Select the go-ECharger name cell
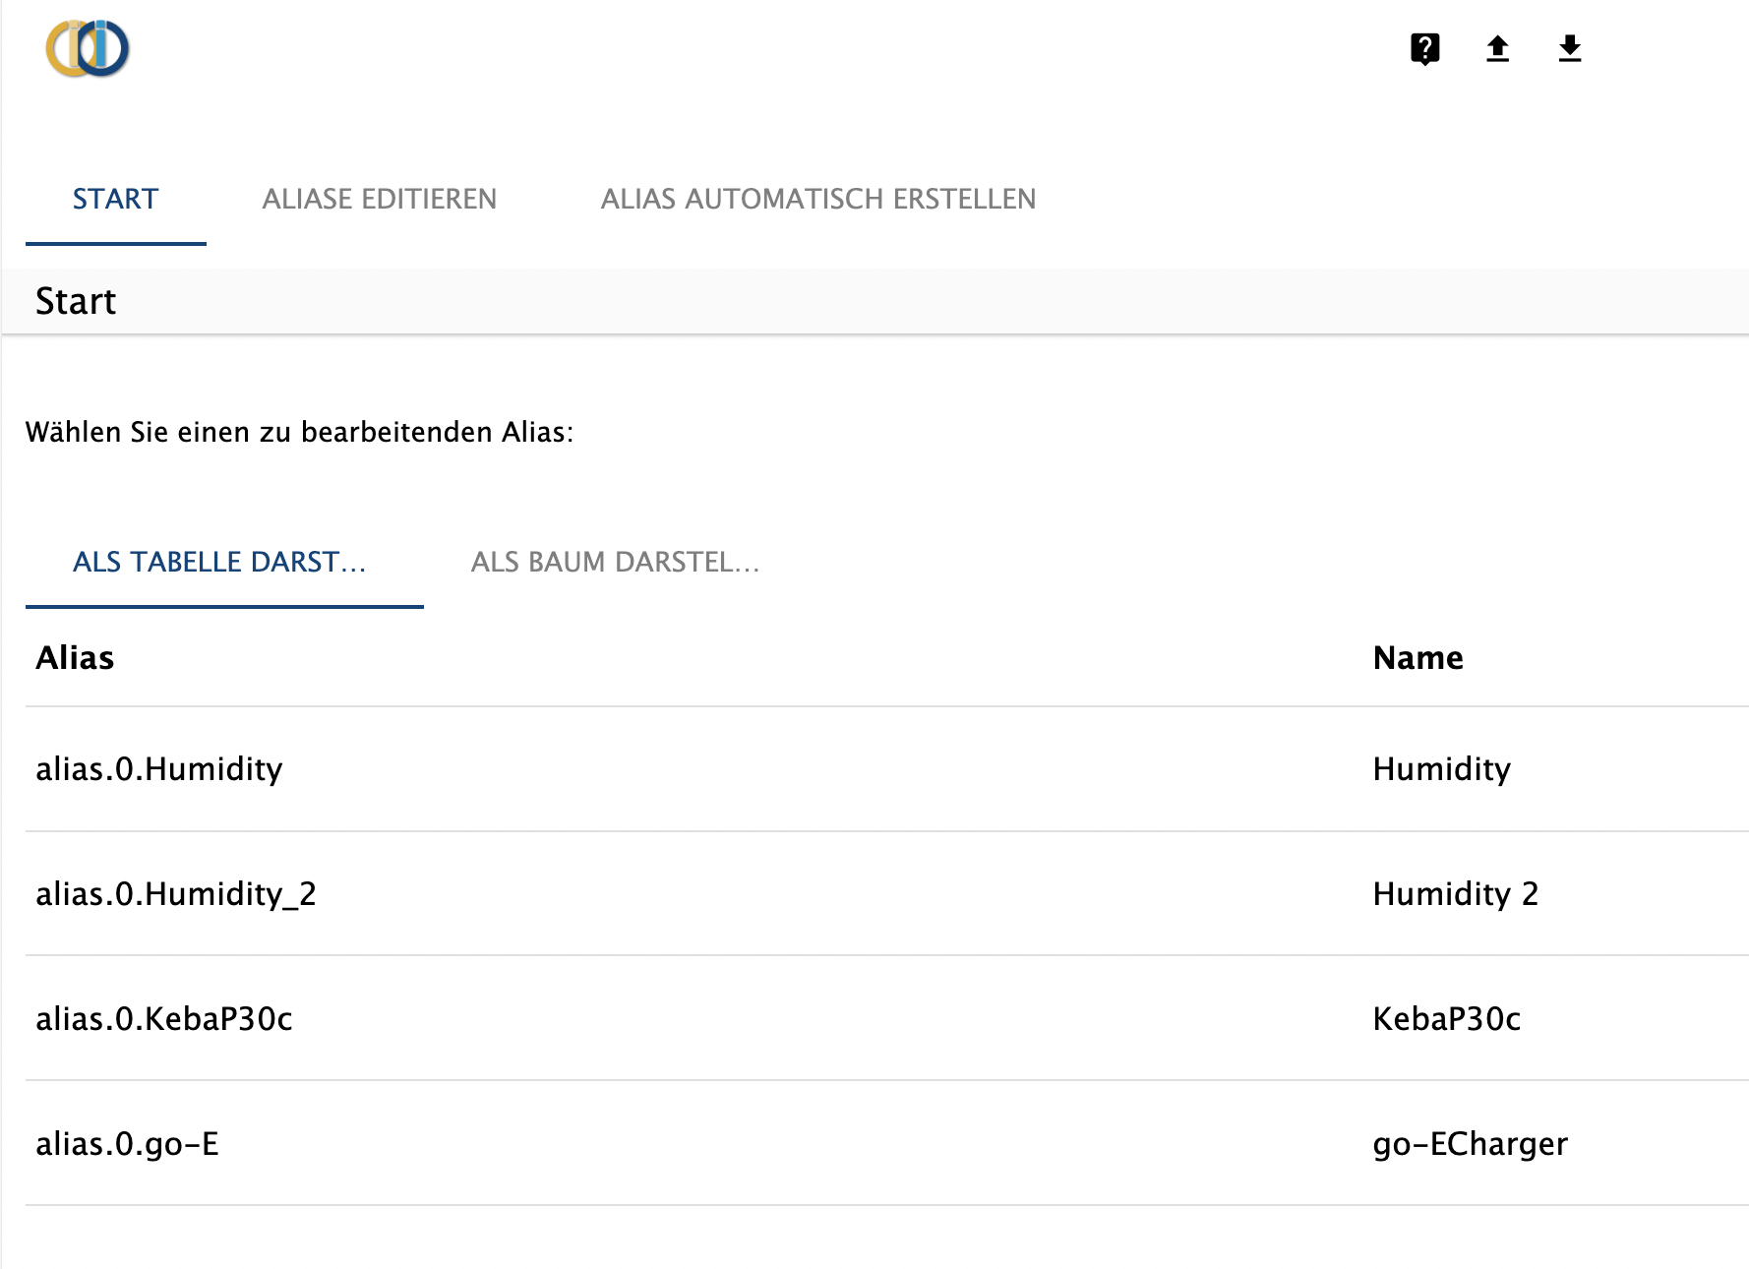 pyautogui.click(x=1470, y=1144)
